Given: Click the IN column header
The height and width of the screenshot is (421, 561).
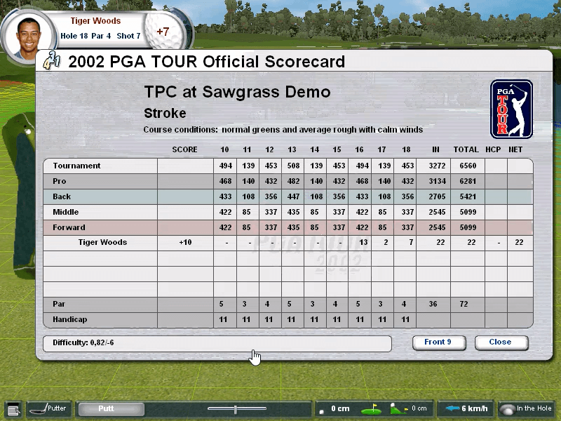Looking at the screenshot, I should pyautogui.click(x=435, y=149).
